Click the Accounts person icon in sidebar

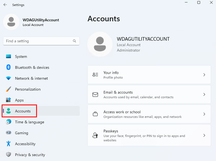point(8,111)
